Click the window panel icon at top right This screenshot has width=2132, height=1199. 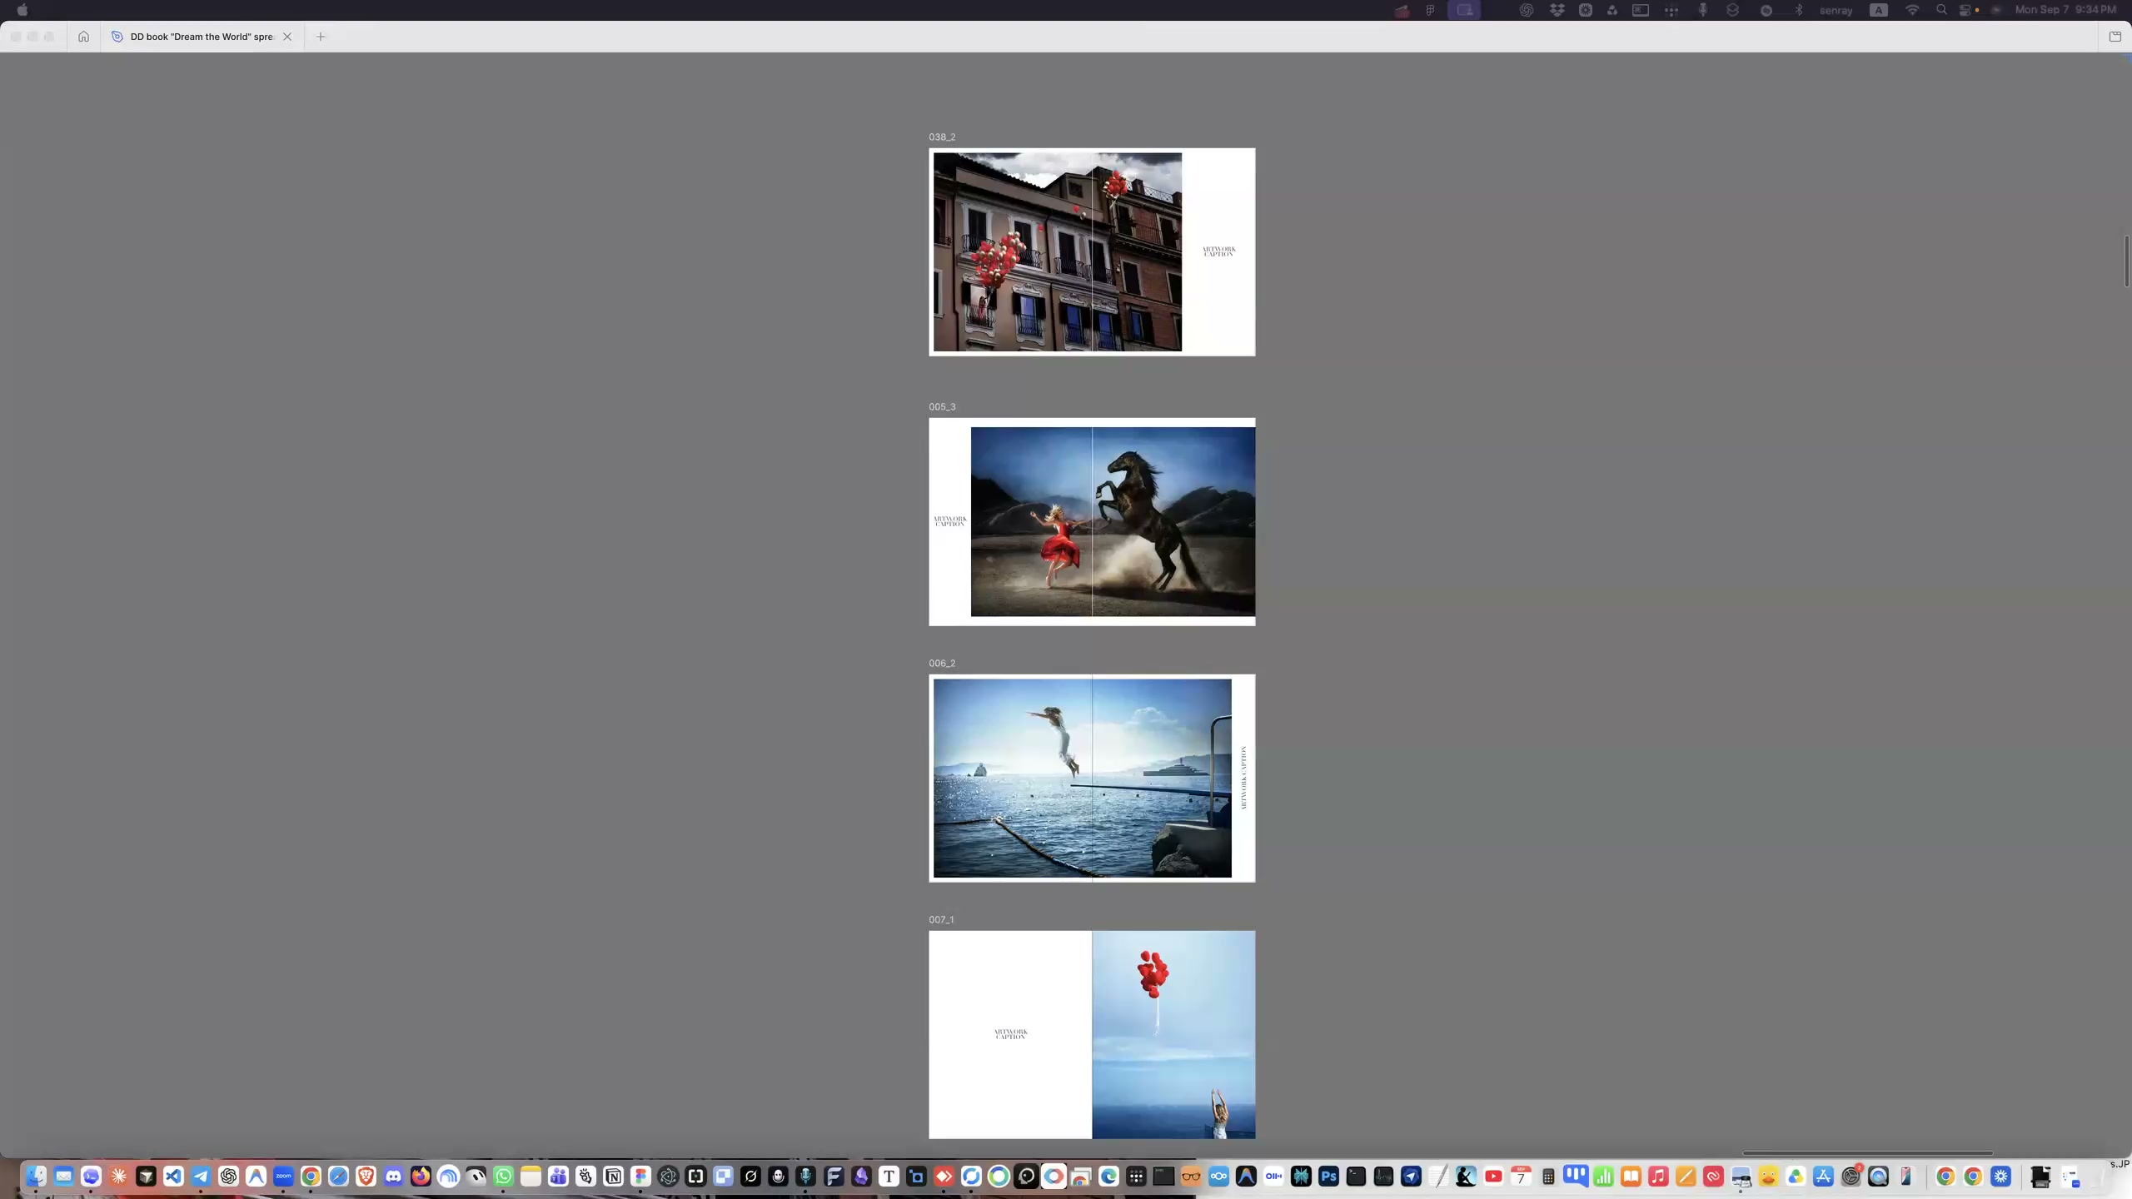pos(2115,37)
